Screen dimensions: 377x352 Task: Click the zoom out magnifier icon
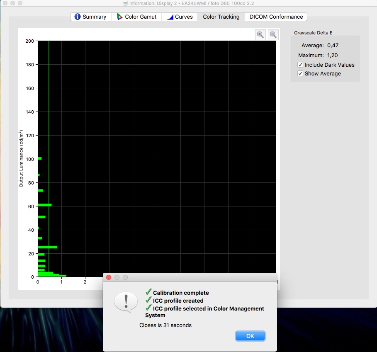click(x=273, y=35)
